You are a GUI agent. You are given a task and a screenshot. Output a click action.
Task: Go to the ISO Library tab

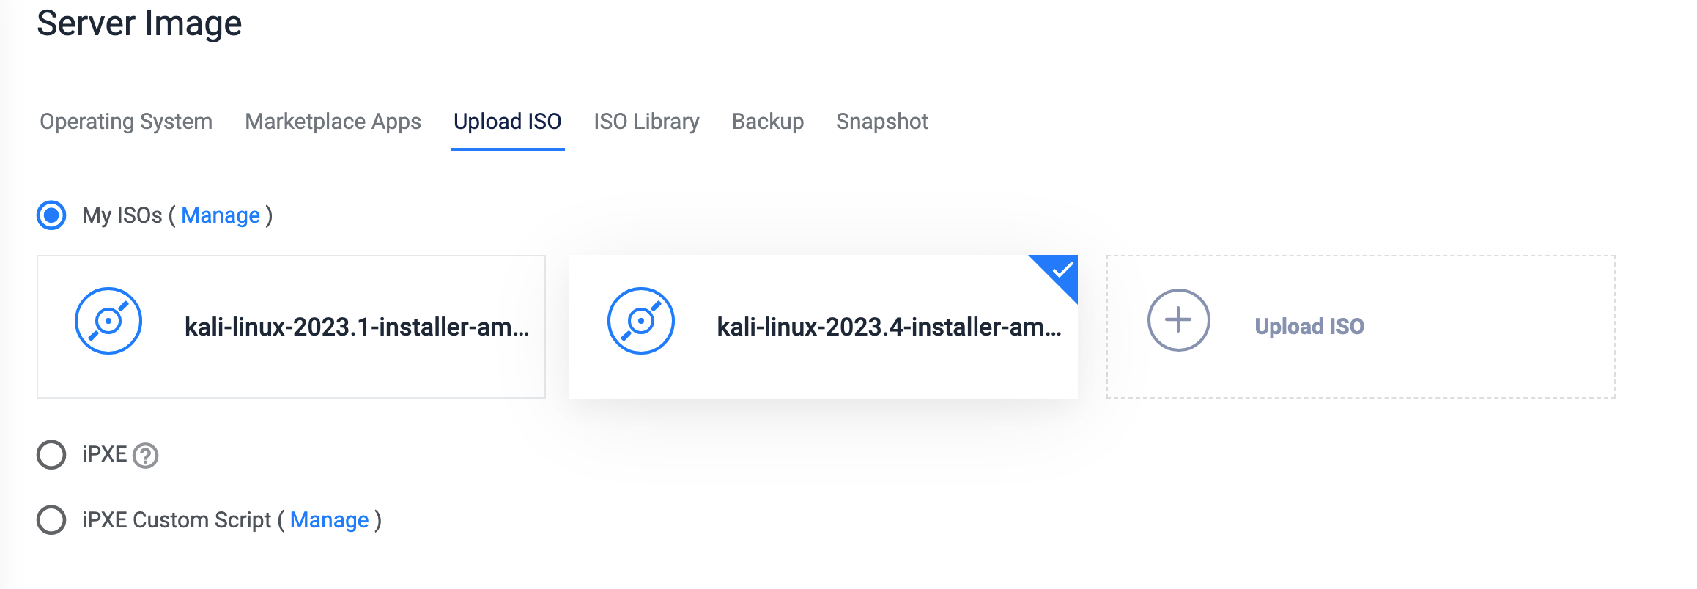(x=646, y=122)
